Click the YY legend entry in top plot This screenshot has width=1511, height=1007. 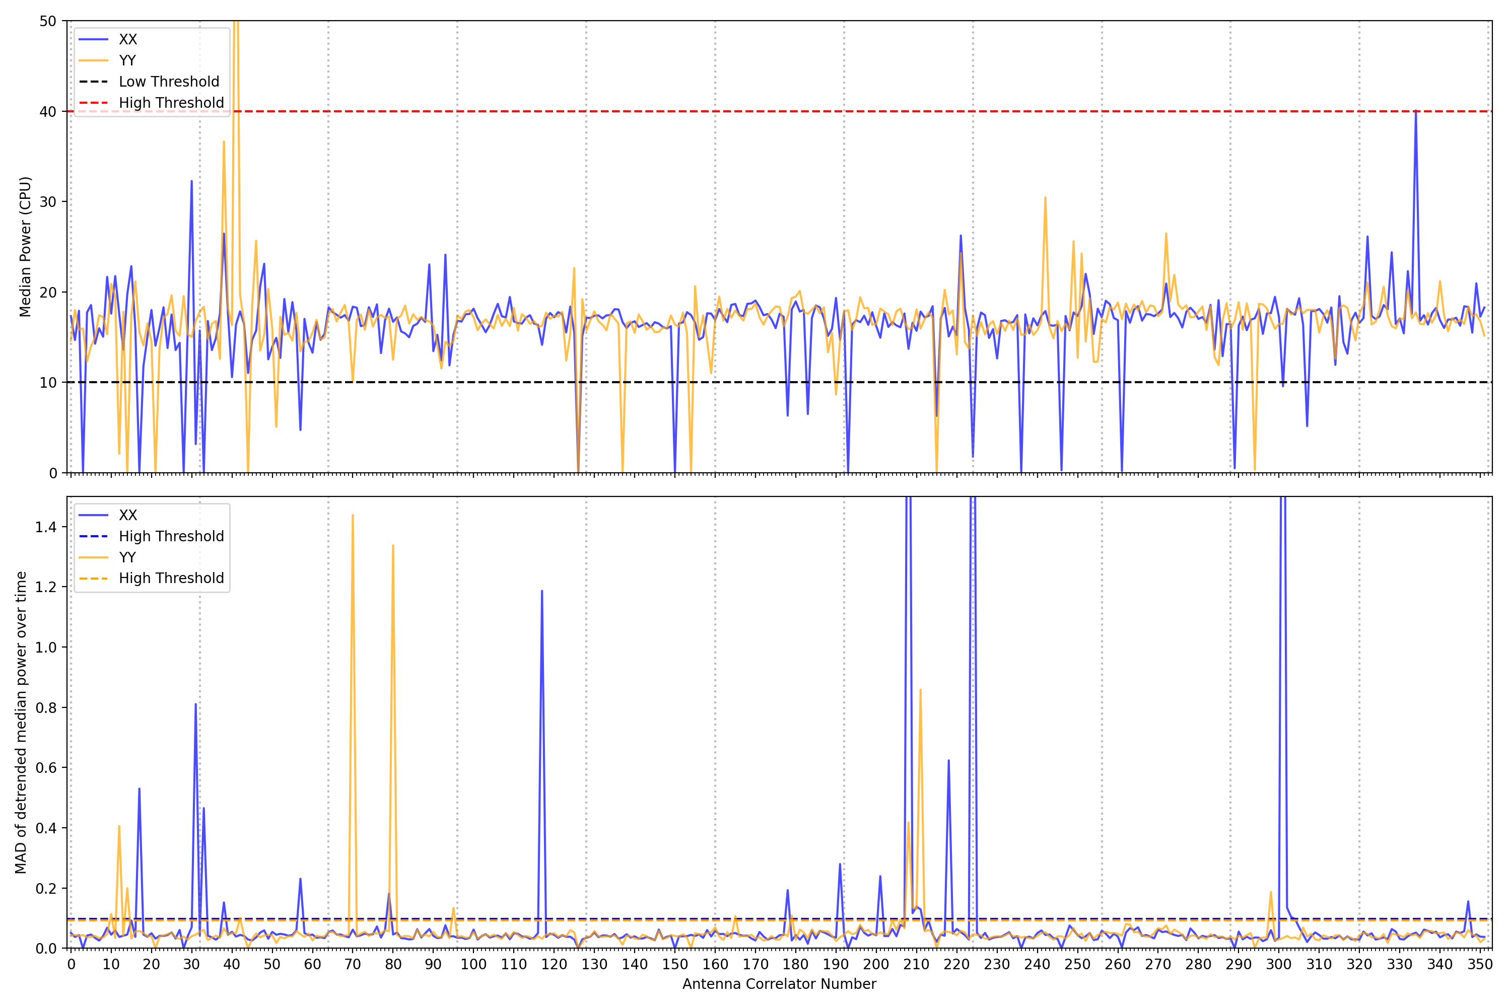coord(127,60)
